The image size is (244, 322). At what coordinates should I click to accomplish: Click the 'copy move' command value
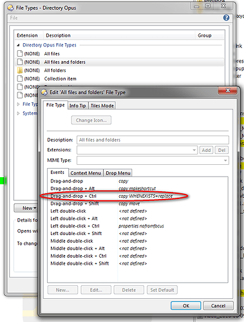click(x=129, y=204)
